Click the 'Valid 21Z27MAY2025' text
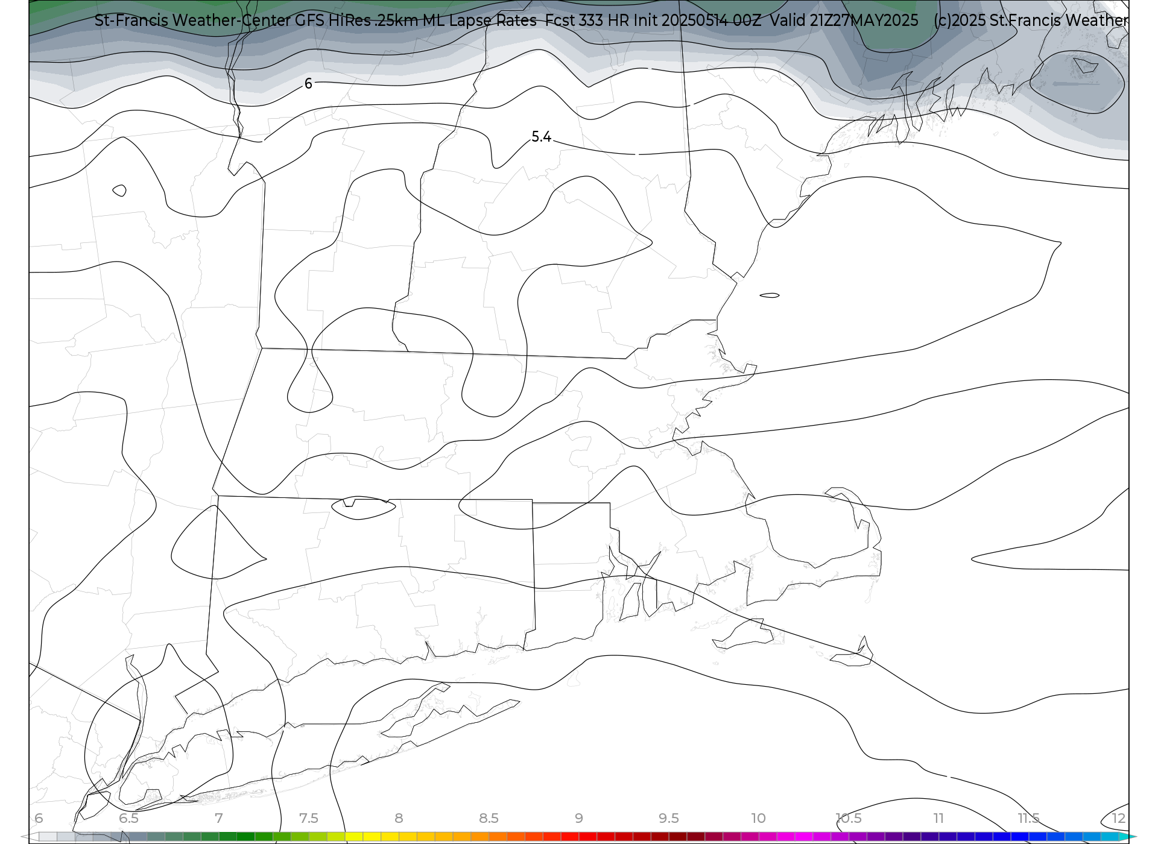The image size is (1158, 844). [844, 20]
